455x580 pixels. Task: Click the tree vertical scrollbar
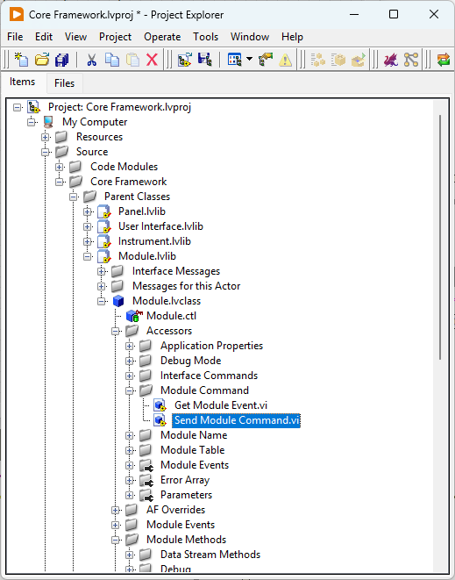(x=440, y=237)
